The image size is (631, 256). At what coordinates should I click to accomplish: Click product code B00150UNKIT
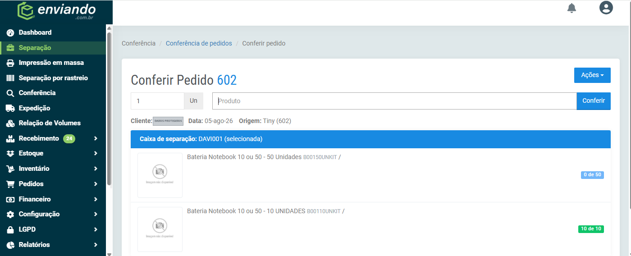[320, 157]
